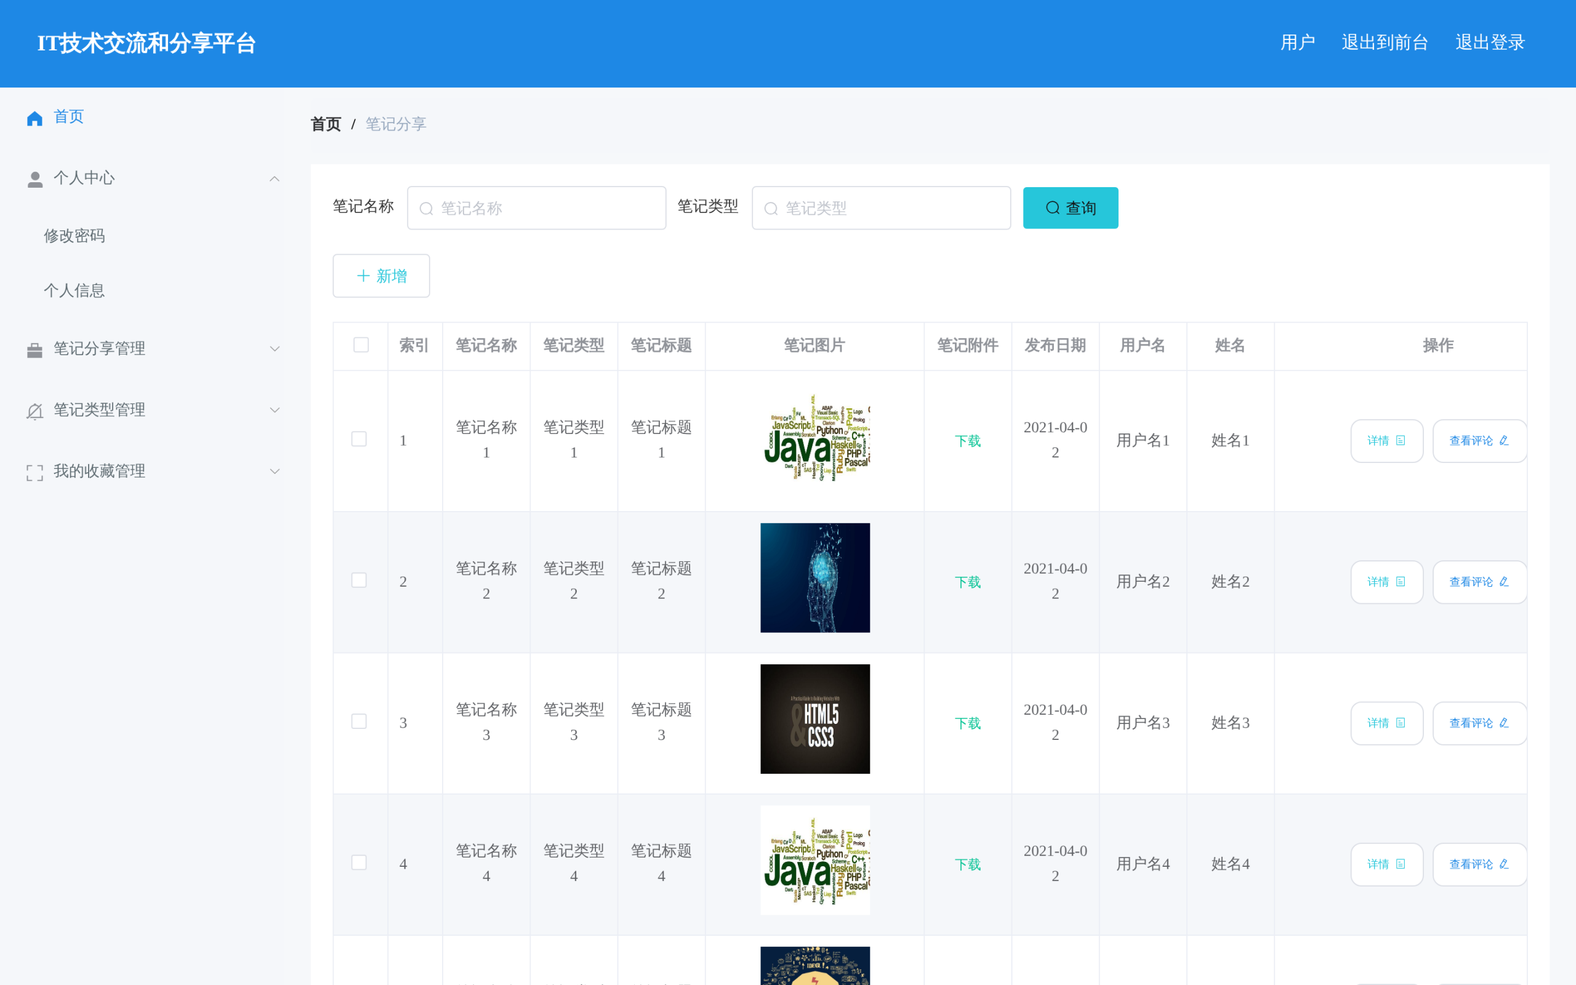This screenshot has height=985, width=1576.
Task: Tick the select-all checkbox in the table header
Action: pos(361,345)
